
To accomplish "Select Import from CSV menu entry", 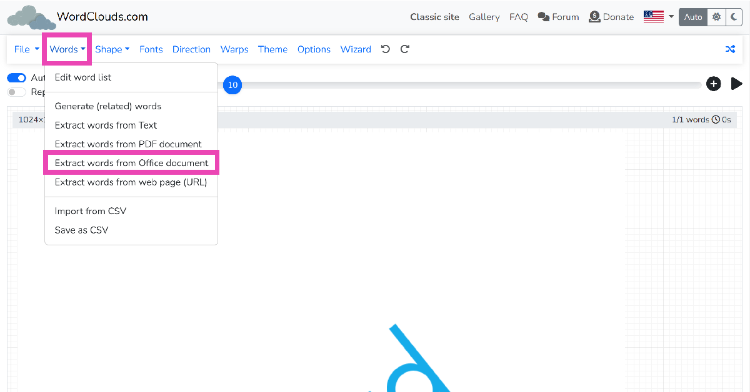I will click(x=91, y=211).
